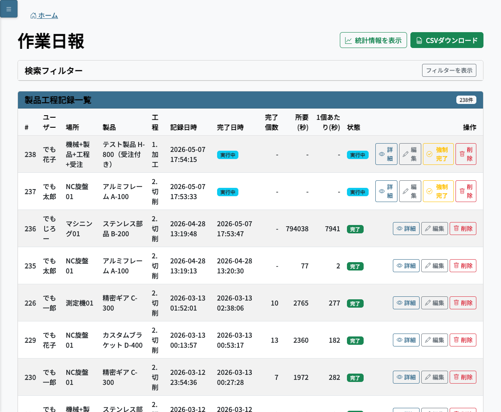501x412 pixels.
Task: Click でもじろー user cell
Action: pyautogui.click(x=50, y=229)
